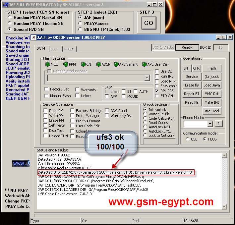This screenshot has width=235, height=225.
Task: Tick the Self Tests checkbox
Action: tap(45, 125)
